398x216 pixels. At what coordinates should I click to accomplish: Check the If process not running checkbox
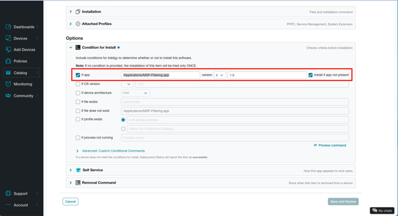[x=78, y=138]
